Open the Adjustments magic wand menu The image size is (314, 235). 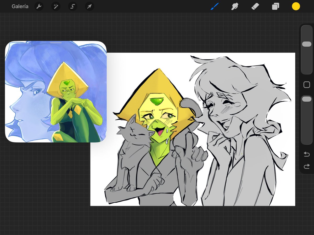pos(56,7)
